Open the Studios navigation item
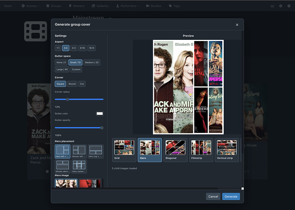The image size is (295, 210). pos(154,6)
